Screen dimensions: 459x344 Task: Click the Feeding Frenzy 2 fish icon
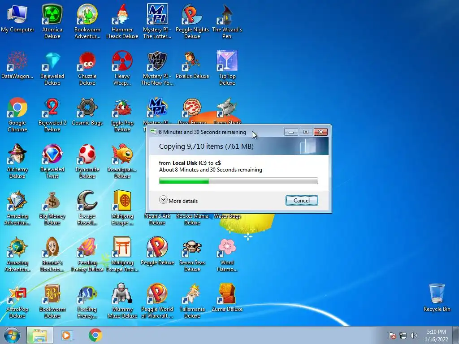click(x=87, y=301)
